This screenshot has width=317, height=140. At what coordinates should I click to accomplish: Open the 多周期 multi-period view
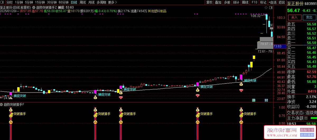coord(101,2)
